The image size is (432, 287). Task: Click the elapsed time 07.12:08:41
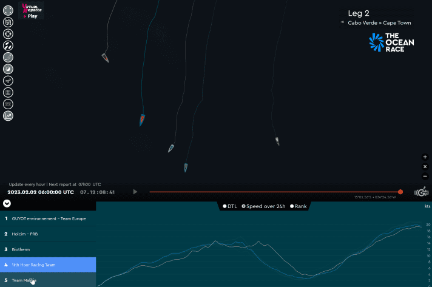[97, 192]
